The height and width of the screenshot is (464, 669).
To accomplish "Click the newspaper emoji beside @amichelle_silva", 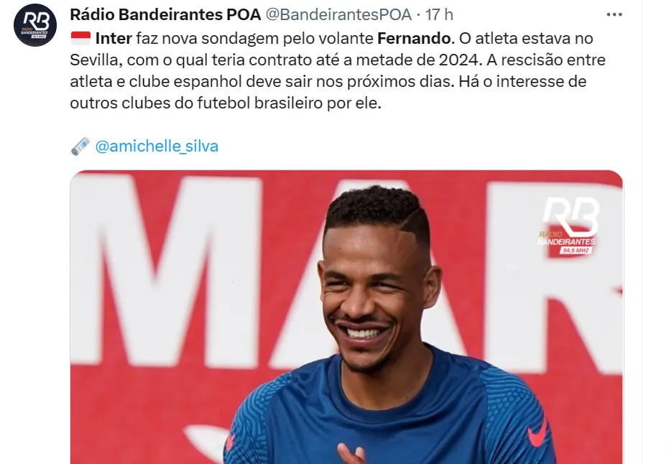I will tap(80, 147).
